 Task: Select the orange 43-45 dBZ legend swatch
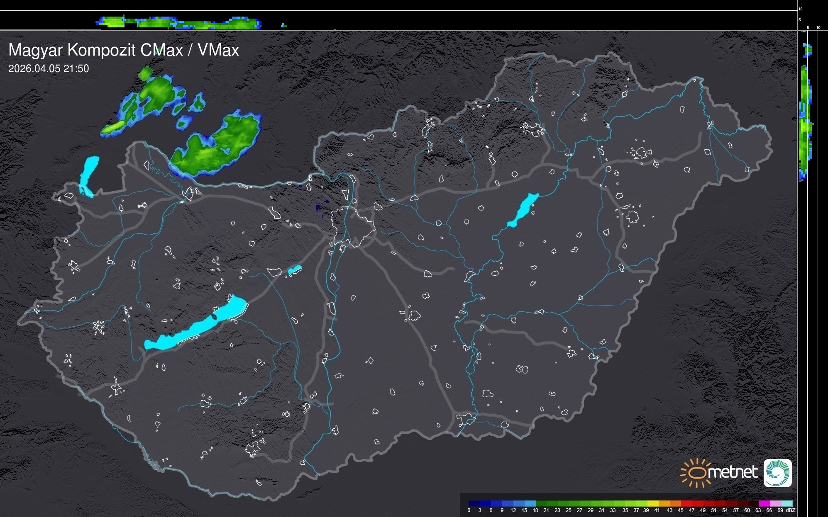674,503
